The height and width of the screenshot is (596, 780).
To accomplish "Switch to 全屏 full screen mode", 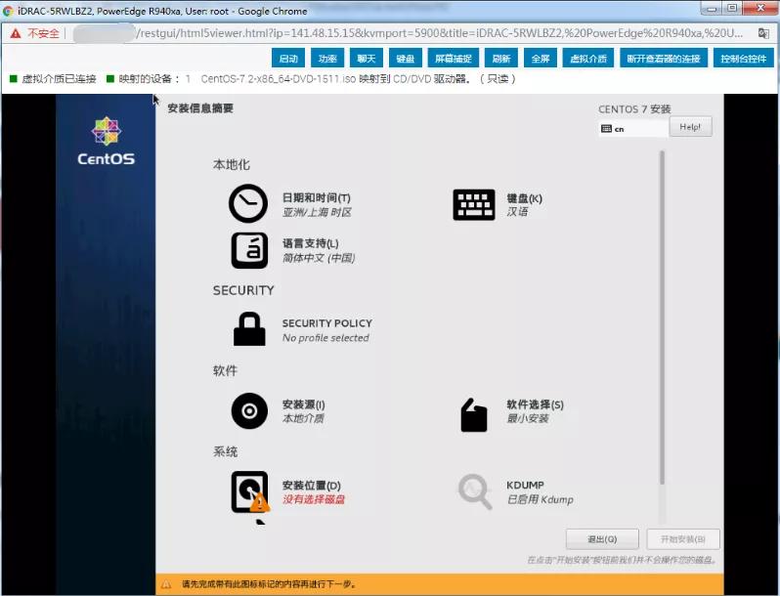I will click(541, 59).
